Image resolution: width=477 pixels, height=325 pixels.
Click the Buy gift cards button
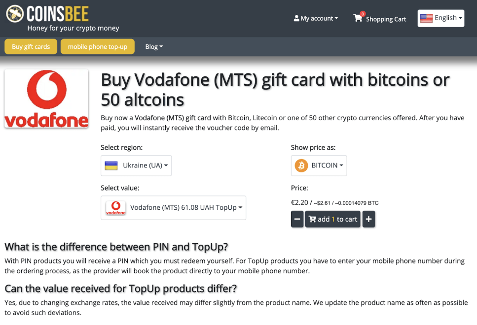(31, 47)
